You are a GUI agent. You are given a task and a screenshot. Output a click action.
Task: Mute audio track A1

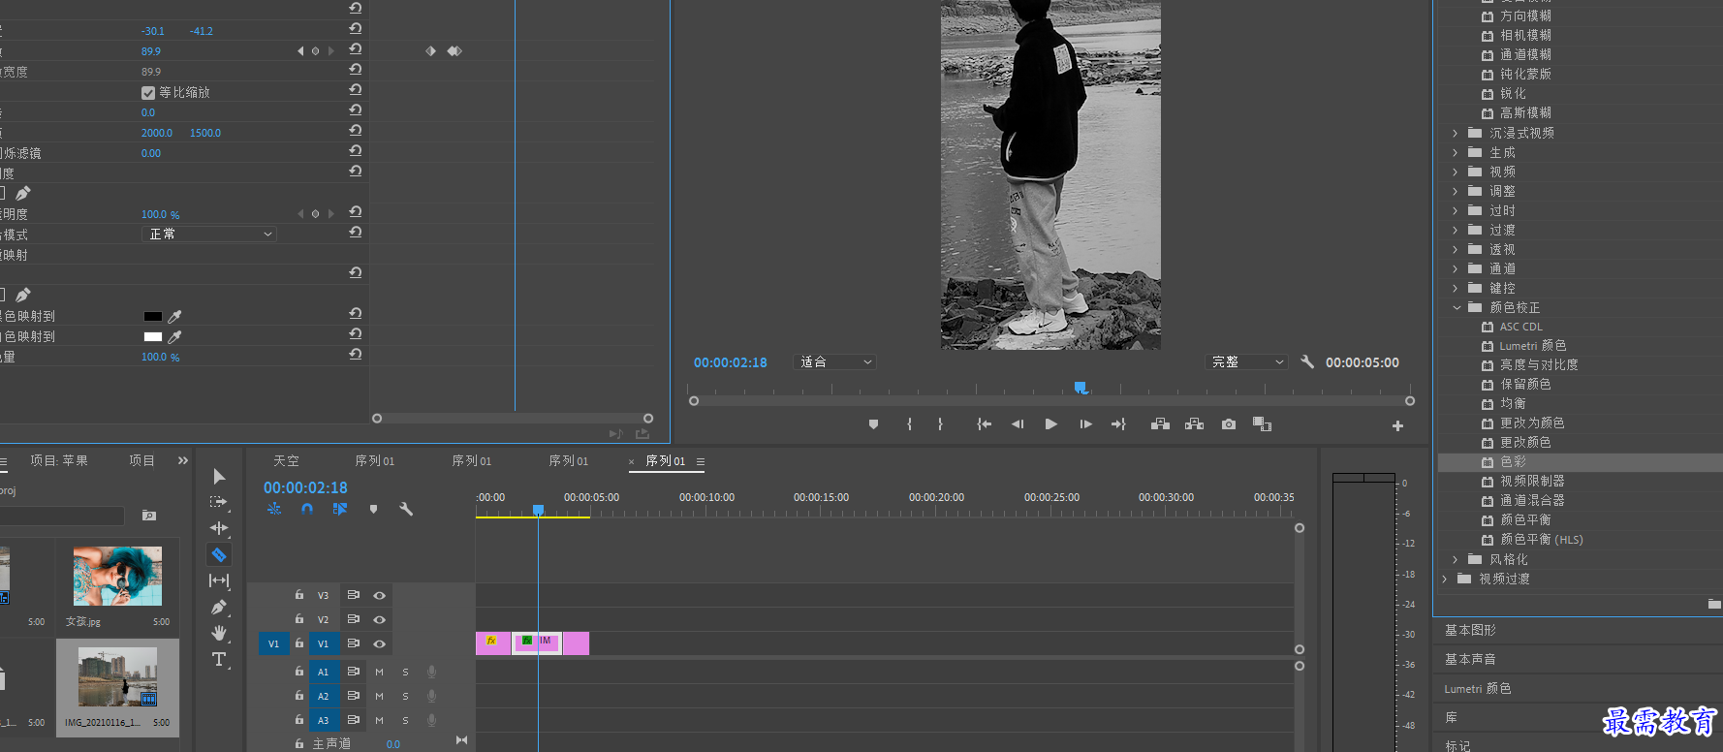pyautogui.click(x=379, y=672)
